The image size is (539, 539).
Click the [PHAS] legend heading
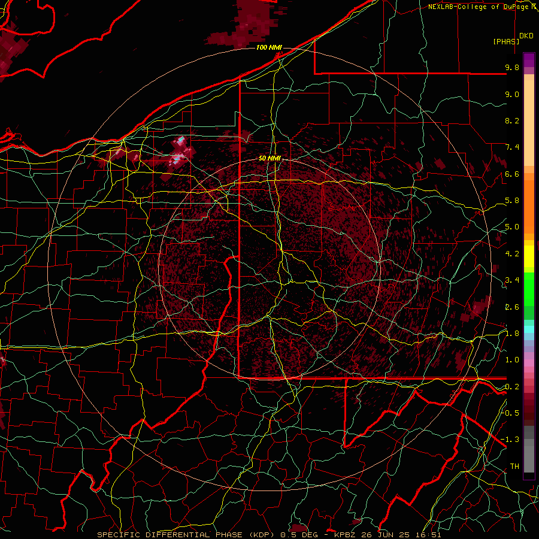506,41
